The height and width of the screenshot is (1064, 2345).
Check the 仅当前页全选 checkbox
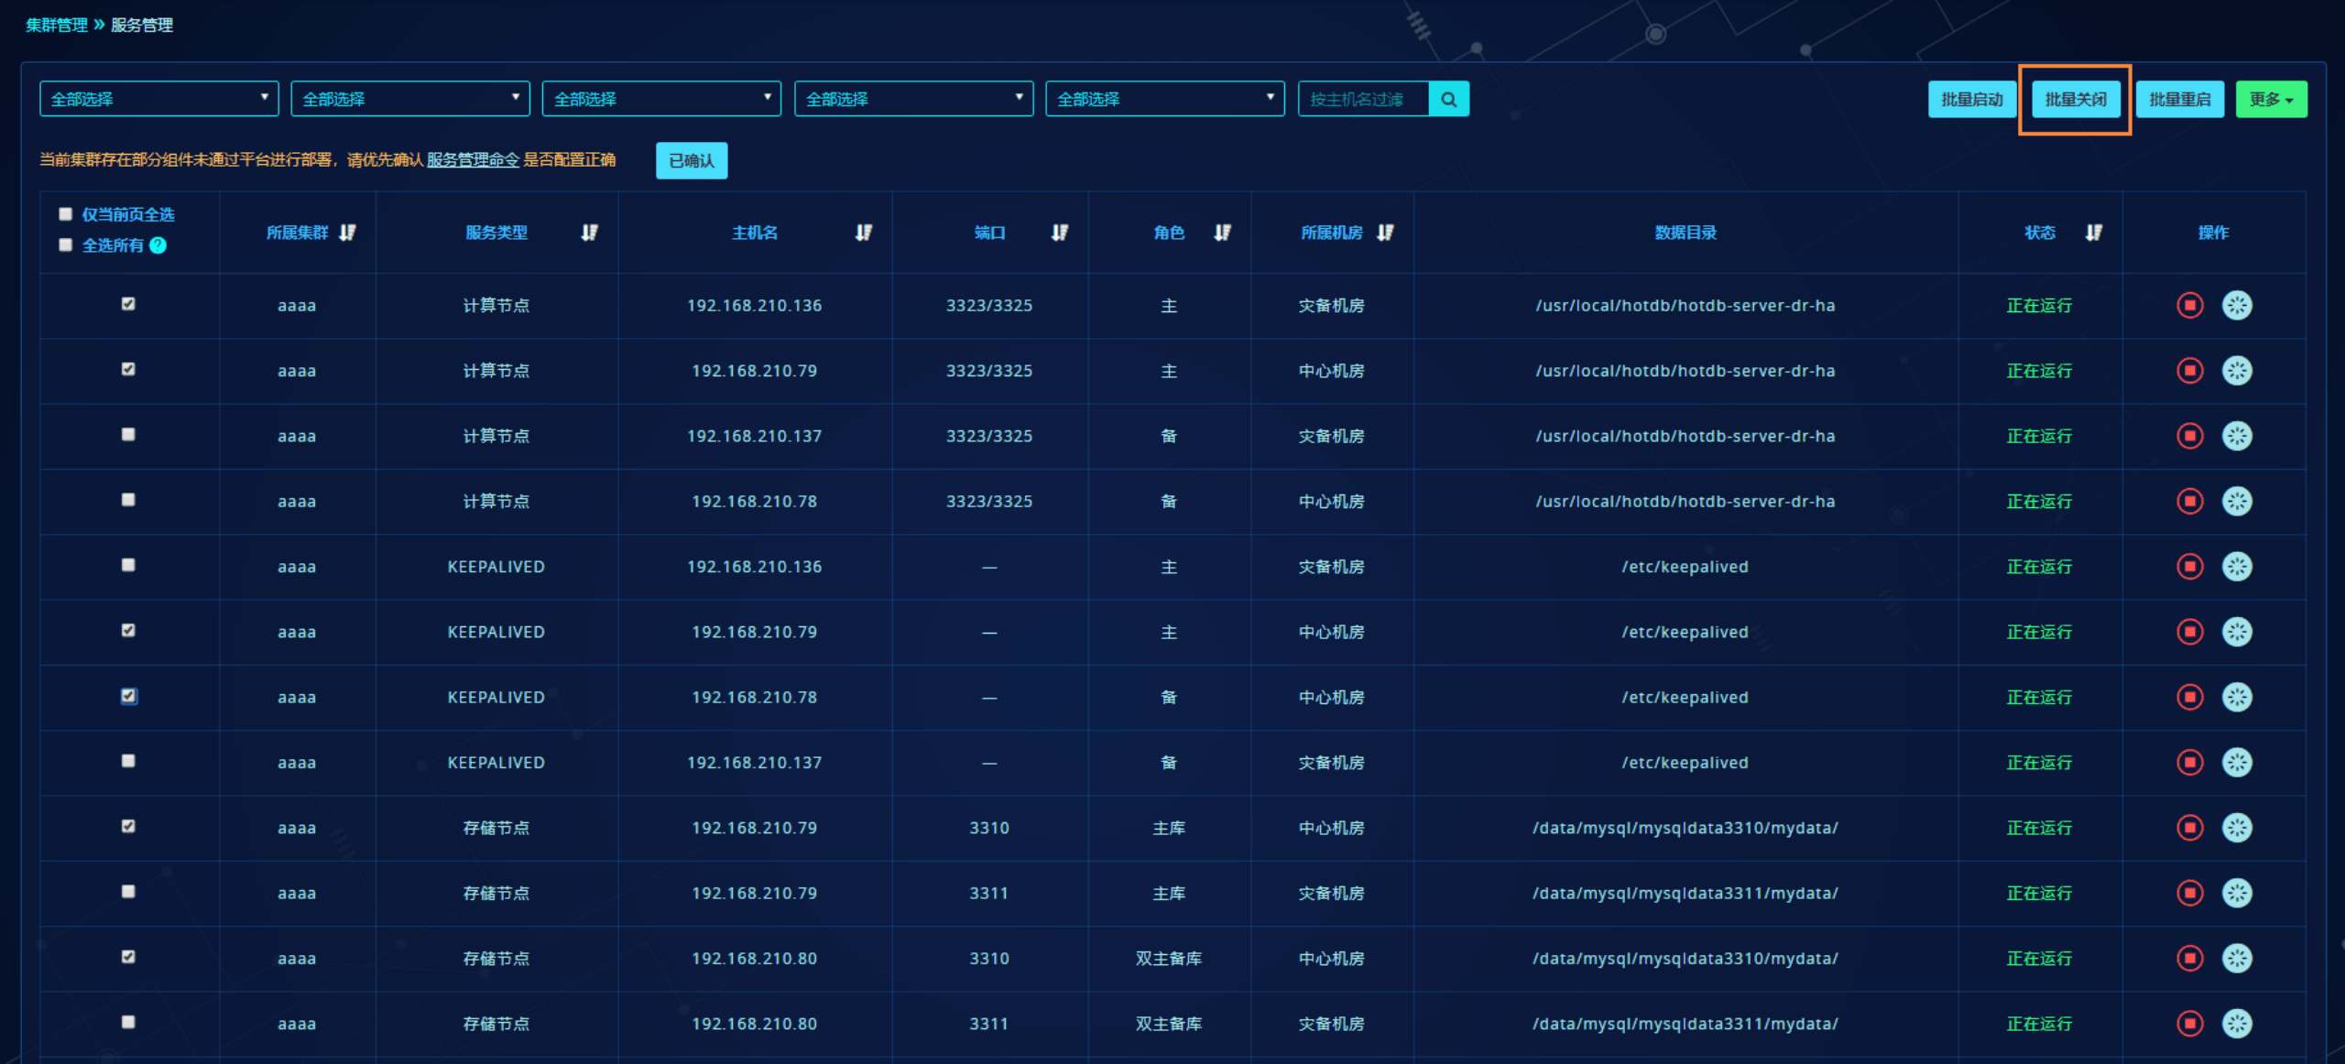click(x=66, y=214)
